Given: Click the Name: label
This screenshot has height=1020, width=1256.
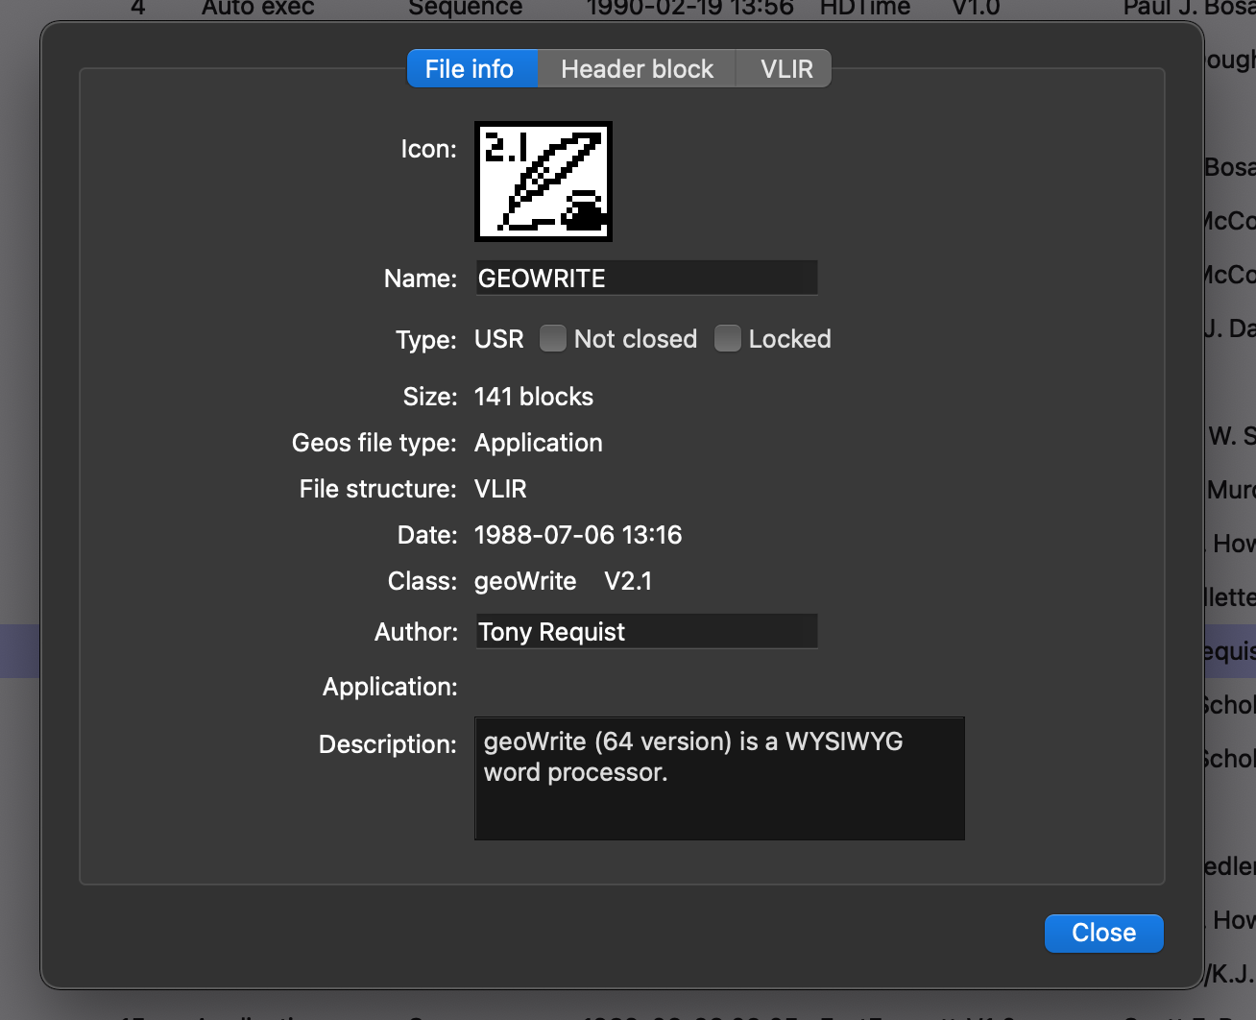Looking at the screenshot, I should (421, 279).
